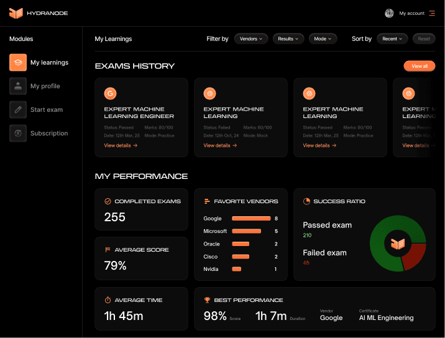Viewport: 445px width, 338px height.
Task: Click the Success Ratio pie icon
Action: pyautogui.click(x=306, y=201)
